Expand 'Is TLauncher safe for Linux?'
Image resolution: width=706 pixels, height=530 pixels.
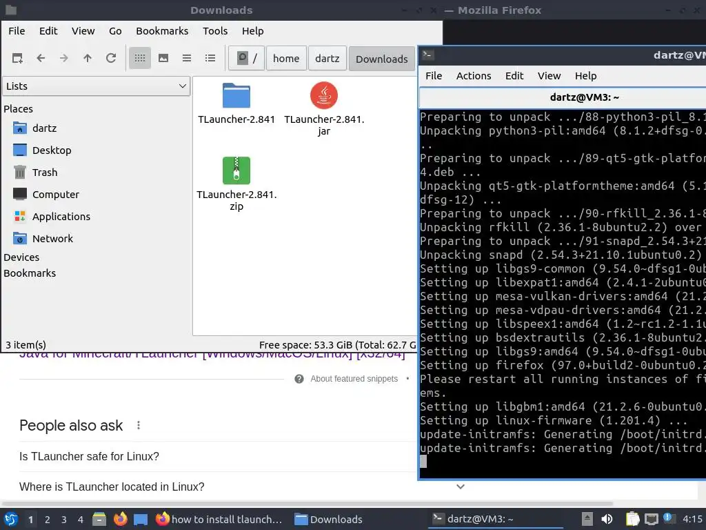(x=89, y=457)
